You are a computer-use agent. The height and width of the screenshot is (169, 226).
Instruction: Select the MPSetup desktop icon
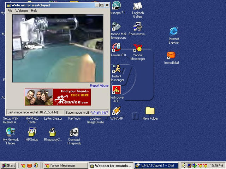click(32, 132)
